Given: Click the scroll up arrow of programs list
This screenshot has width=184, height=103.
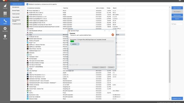Looking at the screenshot, I should coord(170,7).
